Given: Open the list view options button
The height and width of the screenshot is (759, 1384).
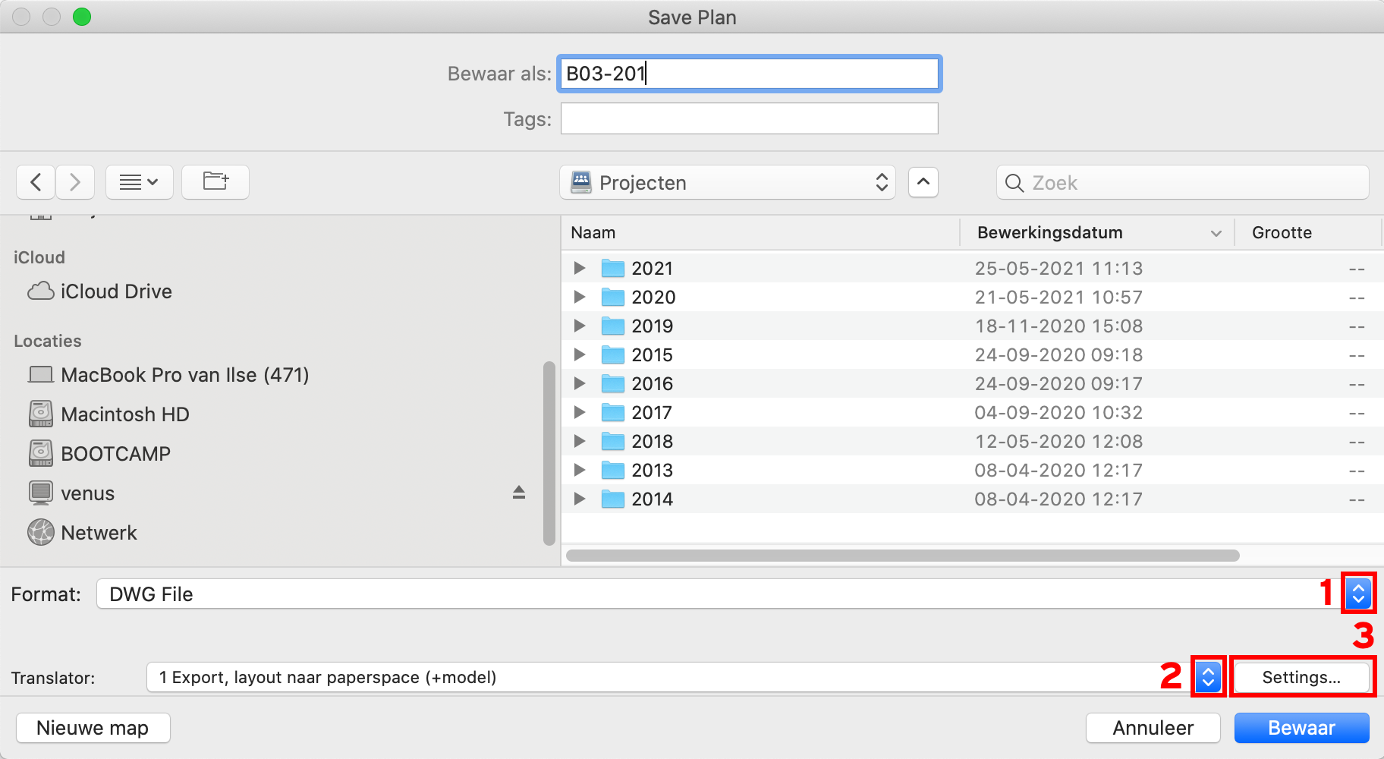Looking at the screenshot, I should tap(140, 182).
